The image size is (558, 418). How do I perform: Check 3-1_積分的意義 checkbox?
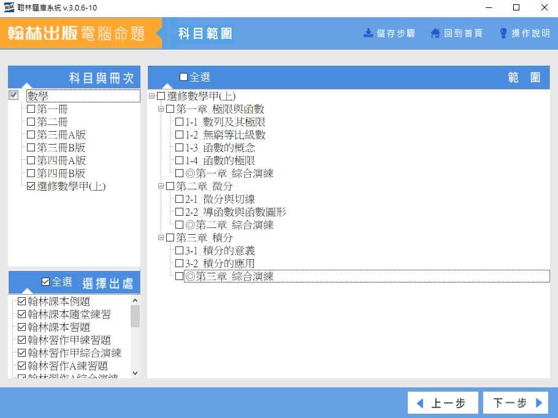click(x=179, y=250)
